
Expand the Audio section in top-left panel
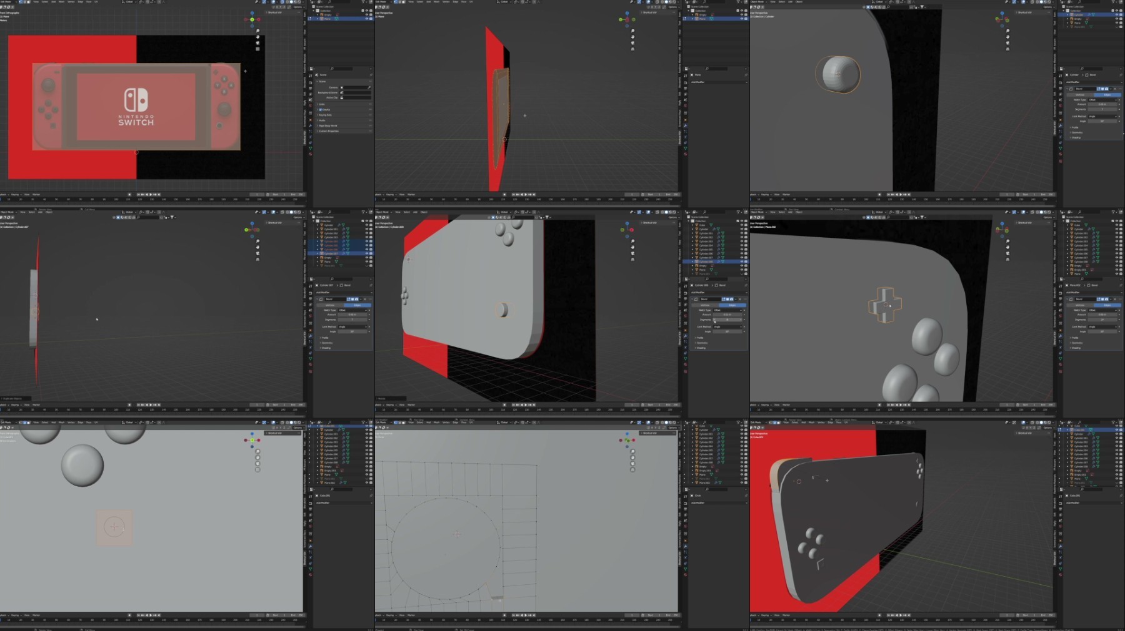(x=322, y=120)
